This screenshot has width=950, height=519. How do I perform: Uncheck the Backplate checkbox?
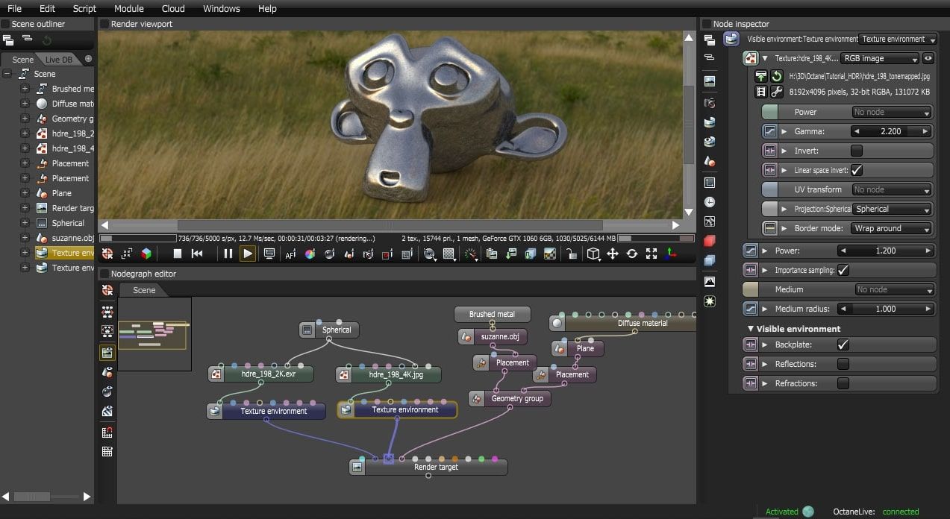click(843, 345)
